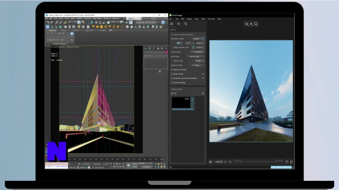
Task: Choose the Select and Scale tool
Action: pos(104,22)
